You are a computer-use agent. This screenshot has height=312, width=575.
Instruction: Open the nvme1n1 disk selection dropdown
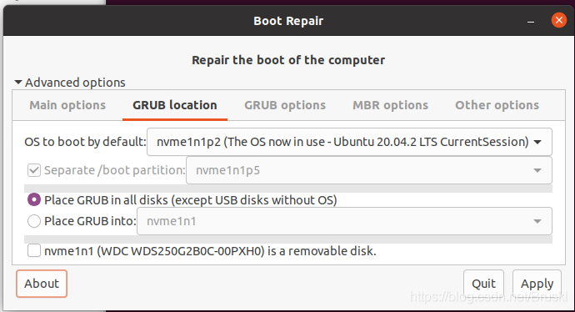[x=344, y=221]
